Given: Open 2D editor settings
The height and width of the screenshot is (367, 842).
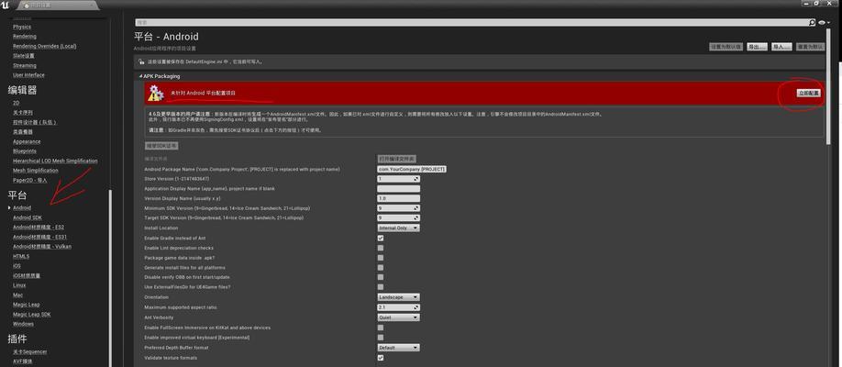Looking at the screenshot, I should coord(17,103).
